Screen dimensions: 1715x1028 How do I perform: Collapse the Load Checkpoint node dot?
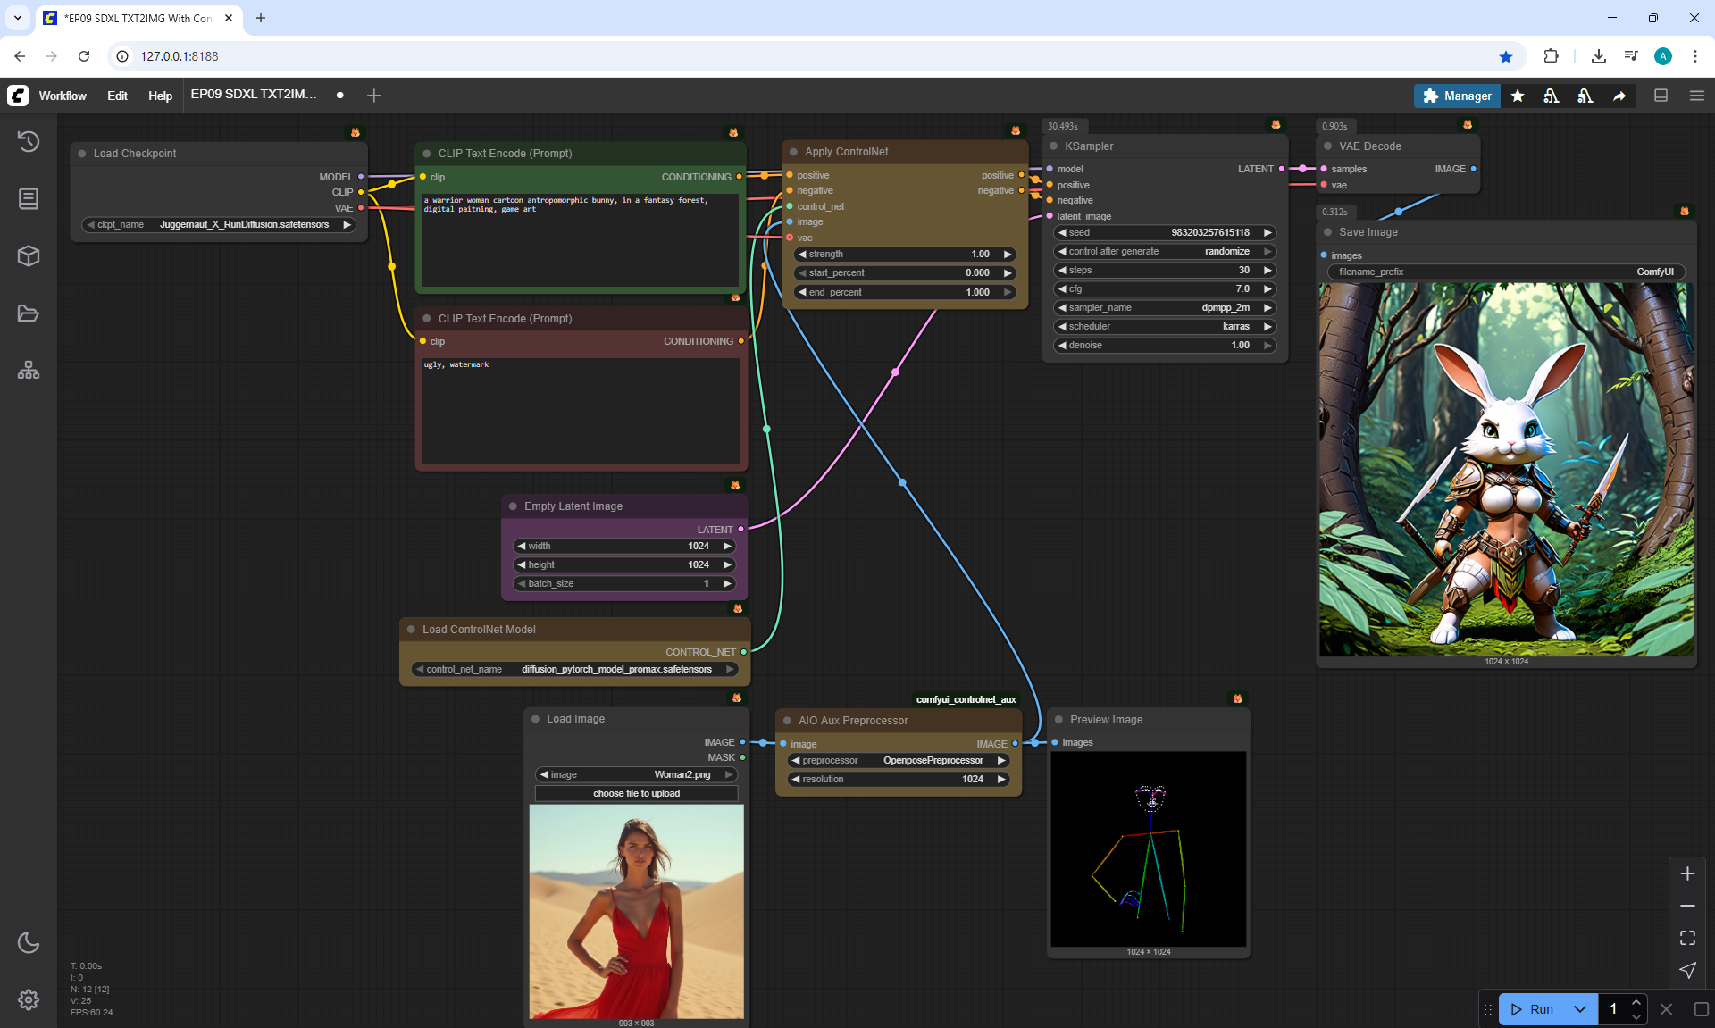82,154
